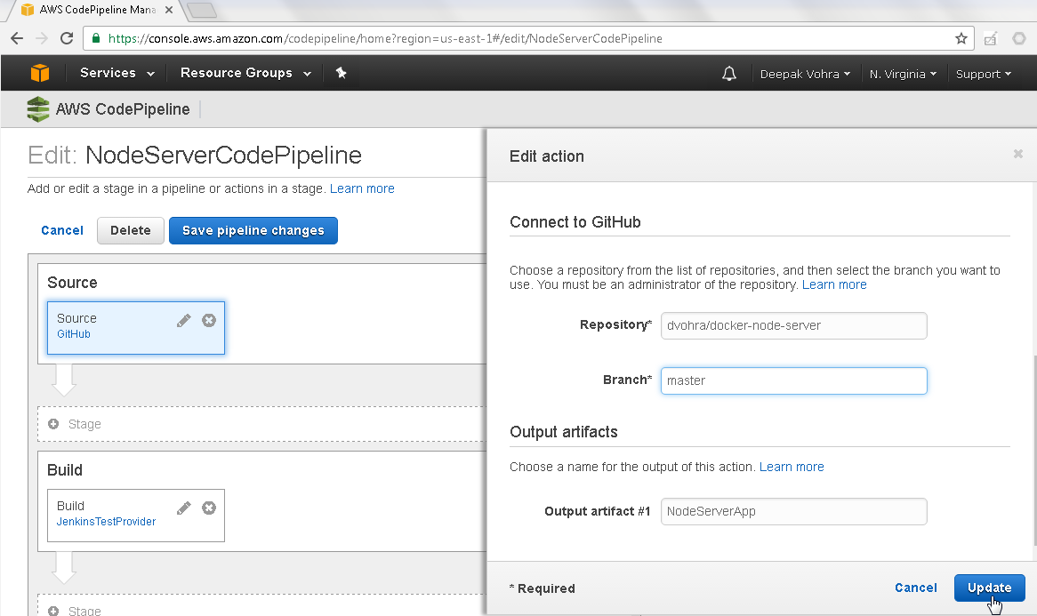Select the Build action card
This screenshot has height=616, width=1037.
point(135,516)
